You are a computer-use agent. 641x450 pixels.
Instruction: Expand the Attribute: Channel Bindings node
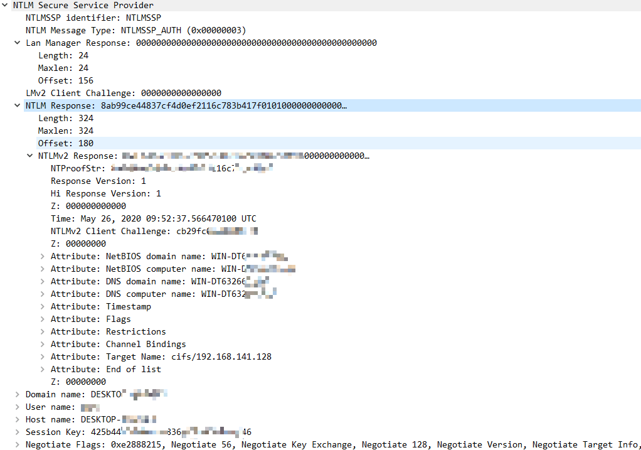43,344
